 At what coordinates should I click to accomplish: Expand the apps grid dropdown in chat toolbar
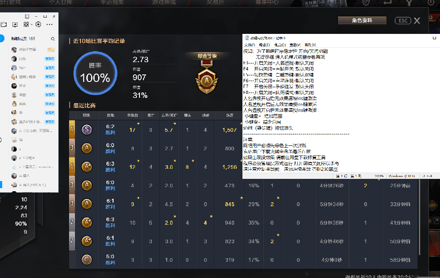click(x=27, y=25)
